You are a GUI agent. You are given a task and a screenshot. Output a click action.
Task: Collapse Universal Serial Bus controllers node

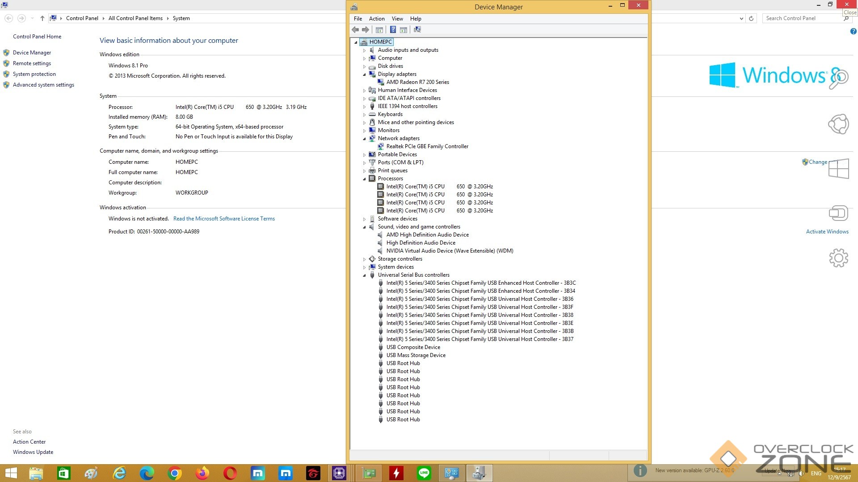click(364, 275)
